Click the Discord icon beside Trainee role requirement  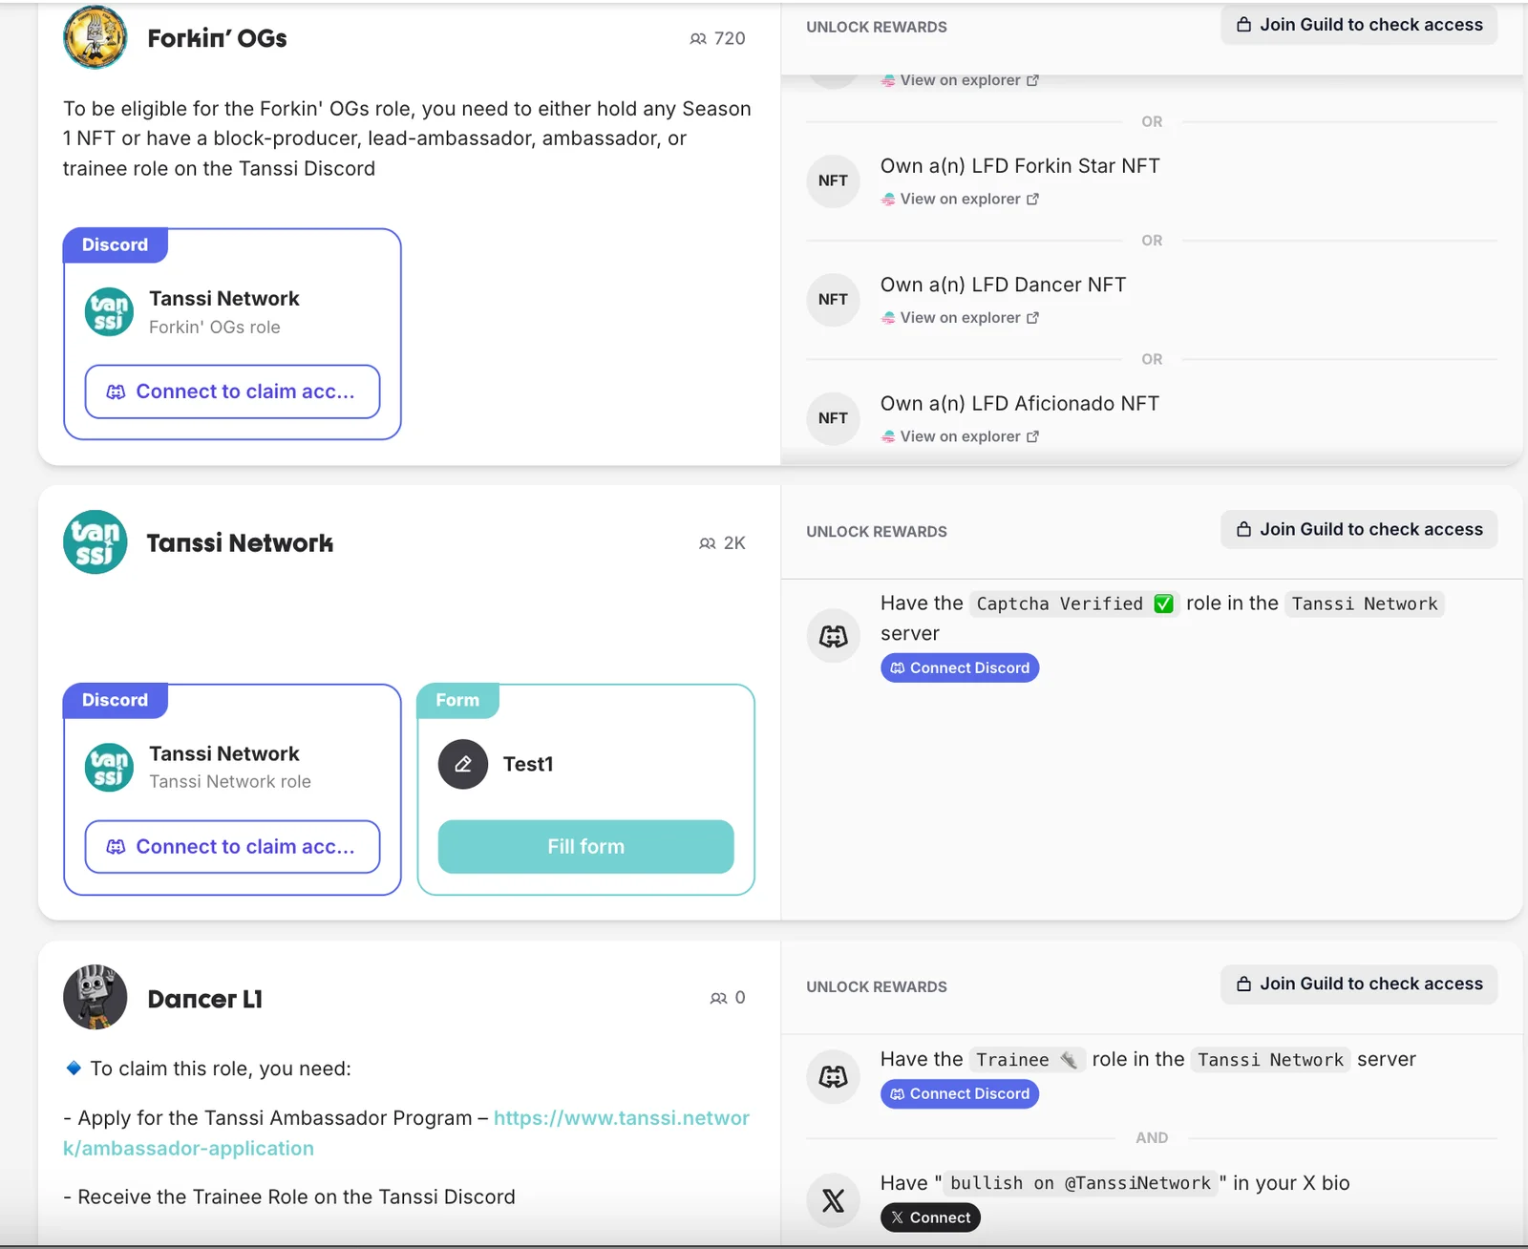pyautogui.click(x=833, y=1077)
